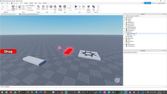
Task: Insert a new Part
Action: 47,7
